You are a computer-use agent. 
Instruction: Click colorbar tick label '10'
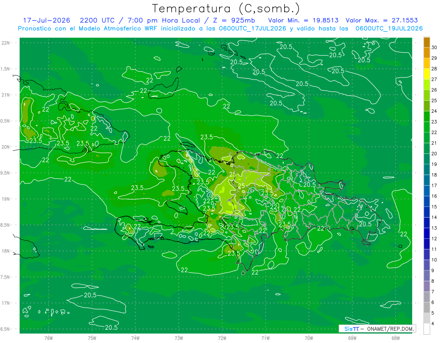tap(434, 260)
